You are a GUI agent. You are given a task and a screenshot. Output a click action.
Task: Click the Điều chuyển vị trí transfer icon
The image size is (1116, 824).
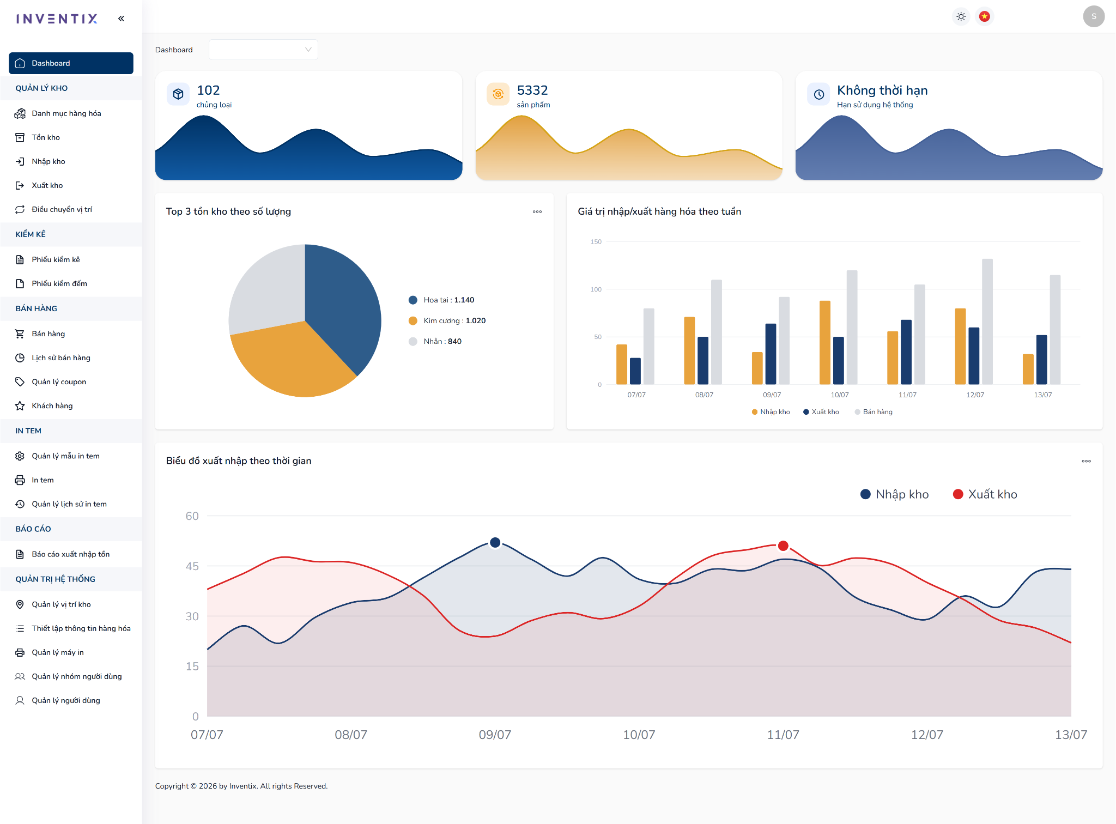pyautogui.click(x=20, y=209)
